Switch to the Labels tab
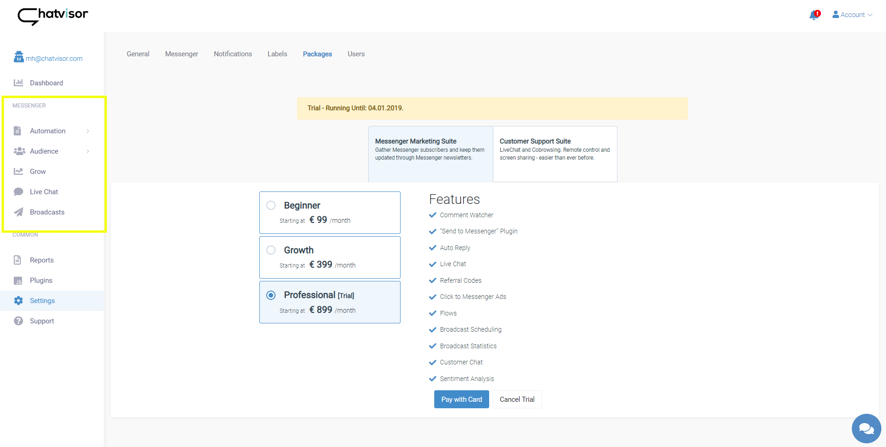Viewport: 886px width, 447px height. [277, 54]
